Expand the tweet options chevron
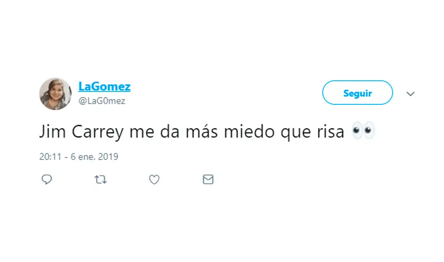Viewport: 444px width, 262px height. (411, 94)
